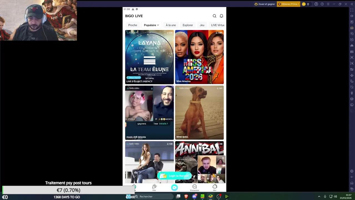This screenshot has width=355, height=200.
Task: Open the couple on sofa stream with 130 viewers
Action: (x=149, y=162)
